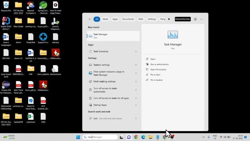The height and width of the screenshot is (141, 250).
Task: Select IntelliJ IDEA desktop icon
Action: tap(6, 23)
